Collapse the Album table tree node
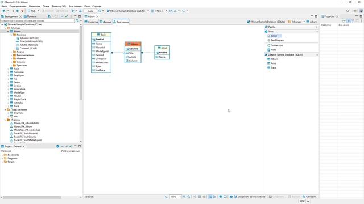This screenshot has height=204, width=364. pyautogui.click(x=8, y=31)
